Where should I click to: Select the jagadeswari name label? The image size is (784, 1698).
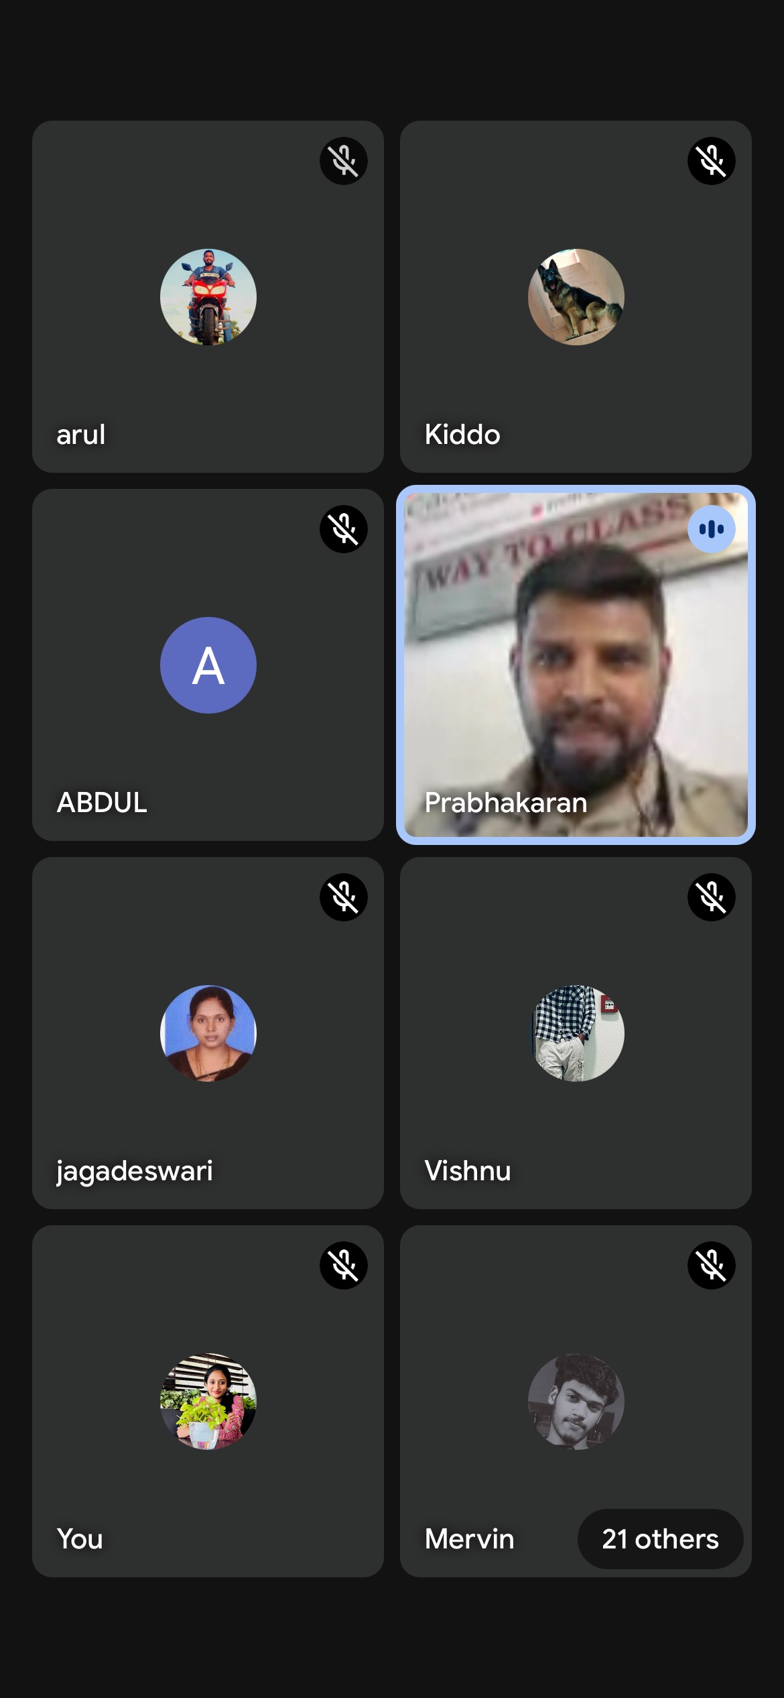(x=135, y=1172)
